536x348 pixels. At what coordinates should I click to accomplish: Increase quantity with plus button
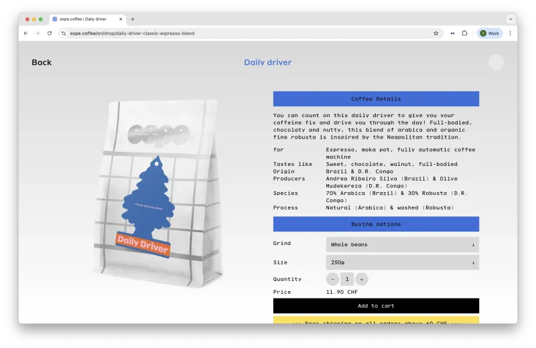[362, 279]
